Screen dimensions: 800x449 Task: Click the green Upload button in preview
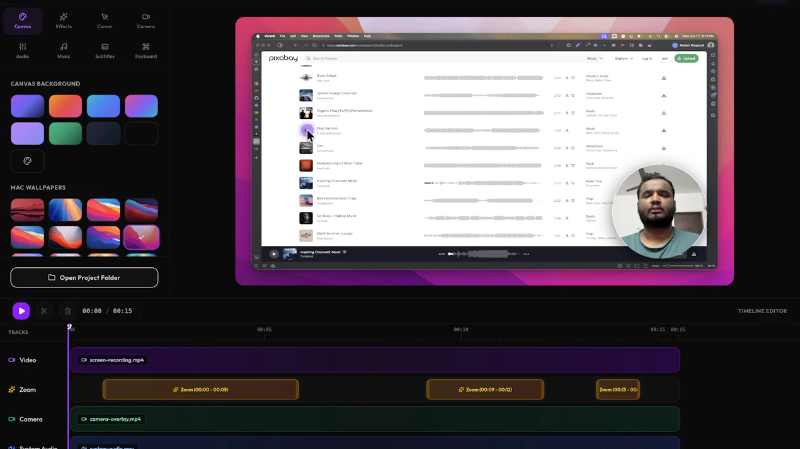(686, 58)
